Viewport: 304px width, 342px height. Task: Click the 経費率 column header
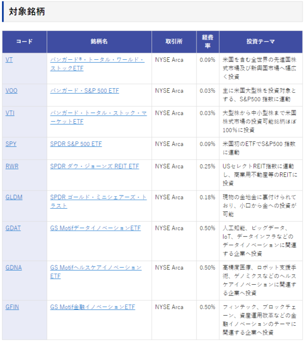(x=208, y=42)
